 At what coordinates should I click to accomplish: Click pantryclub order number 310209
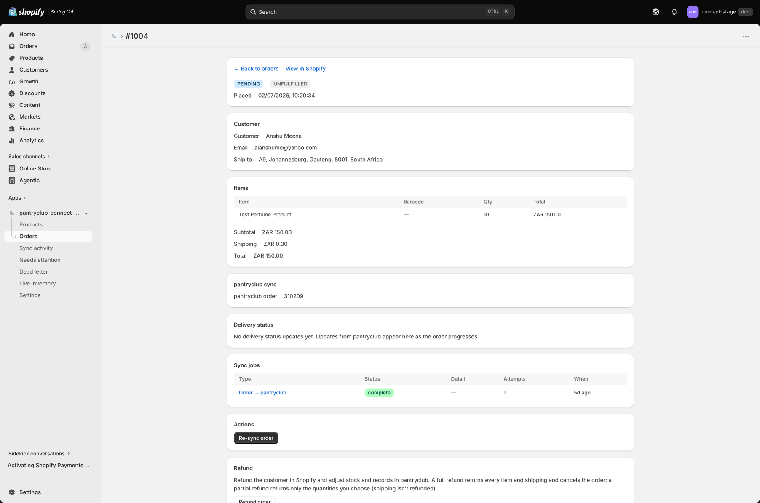pyautogui.click(x=294, y=296)
